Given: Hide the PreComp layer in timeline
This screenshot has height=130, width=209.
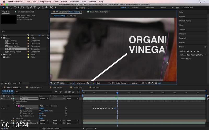Looking at the screenshot, I should coord(2,121).
